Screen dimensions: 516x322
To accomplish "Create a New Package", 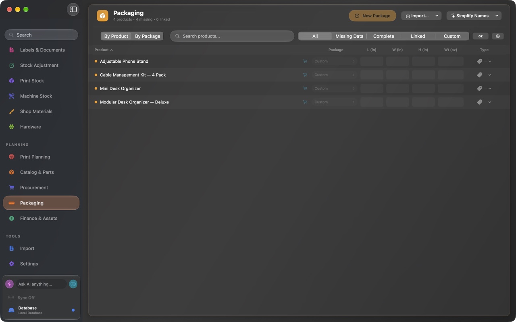I will tap(372, 16).
